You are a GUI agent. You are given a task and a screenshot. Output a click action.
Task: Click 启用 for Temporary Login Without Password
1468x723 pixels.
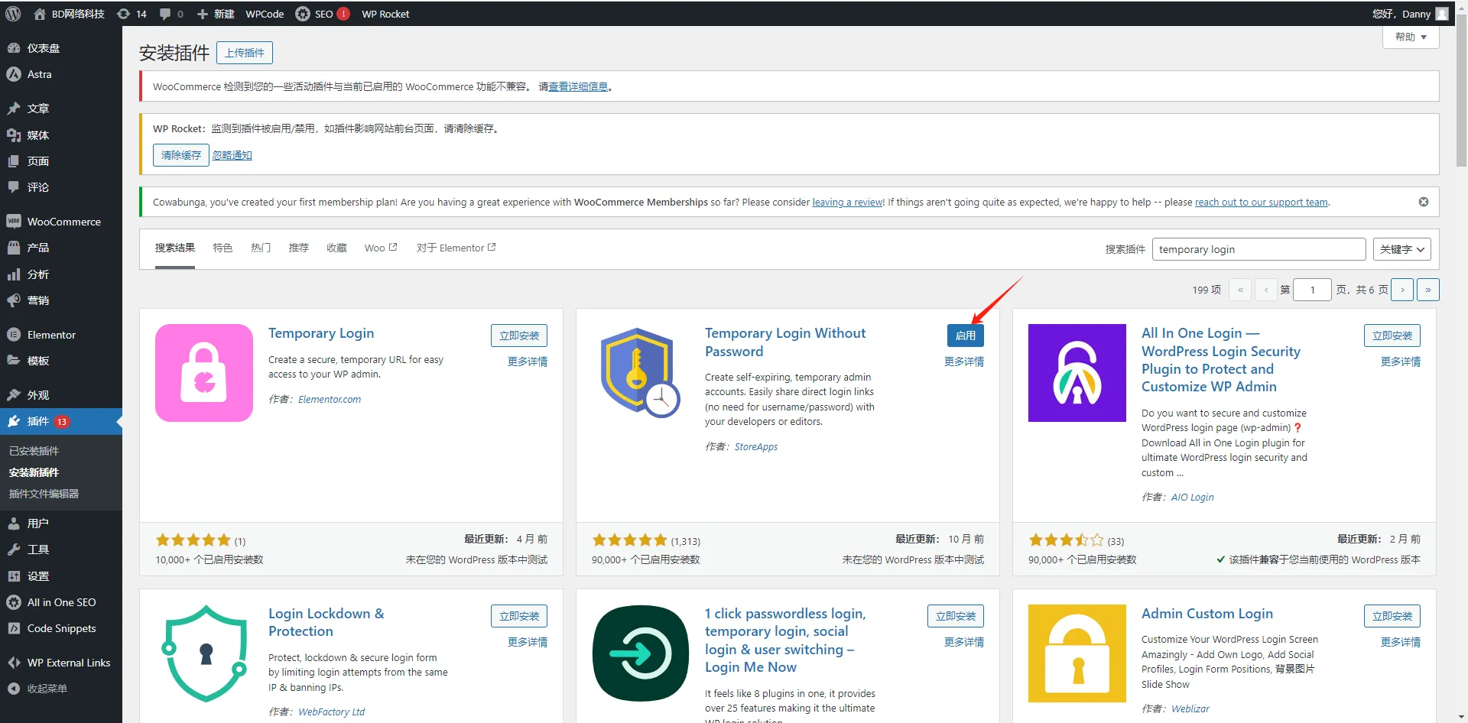pyautogui.click(x=966, y=336)
